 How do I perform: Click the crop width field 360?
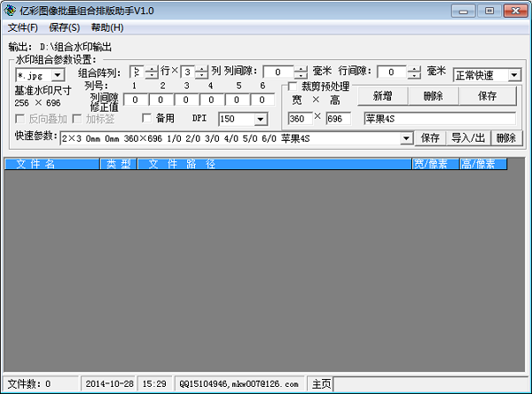[x=301, y=119]
